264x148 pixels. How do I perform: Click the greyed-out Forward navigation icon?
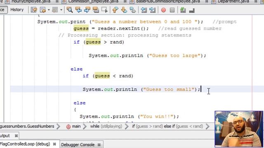coord(55,10)
